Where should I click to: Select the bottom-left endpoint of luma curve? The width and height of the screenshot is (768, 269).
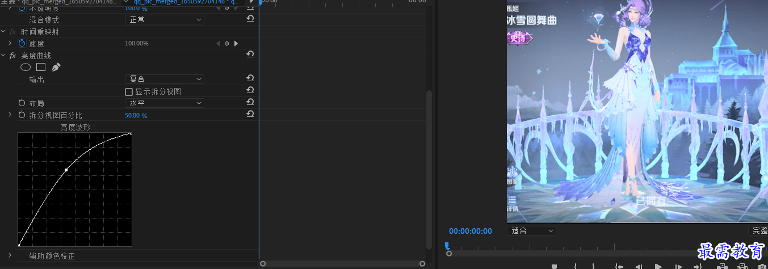tap(19, 245)
